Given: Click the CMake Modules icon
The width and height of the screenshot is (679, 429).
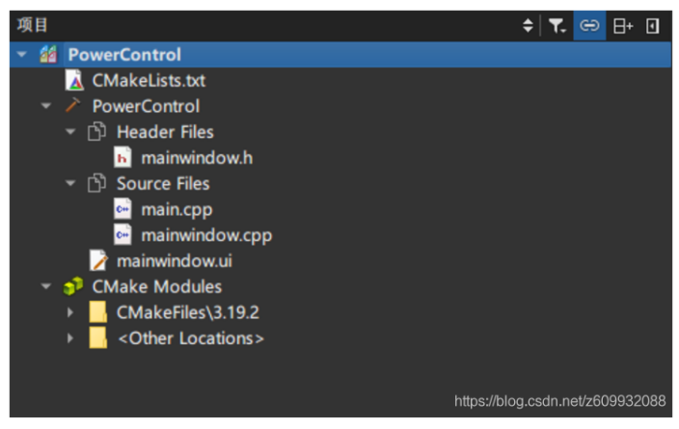Looking at the screenshot, I should click(x=73, y=286).
